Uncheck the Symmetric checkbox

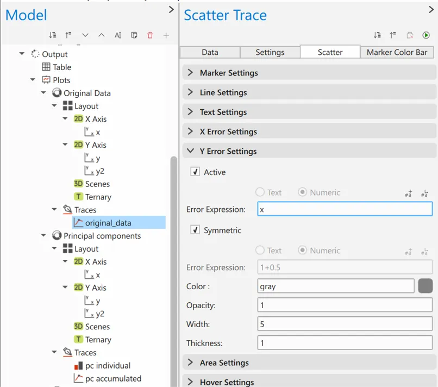(195, 230)
